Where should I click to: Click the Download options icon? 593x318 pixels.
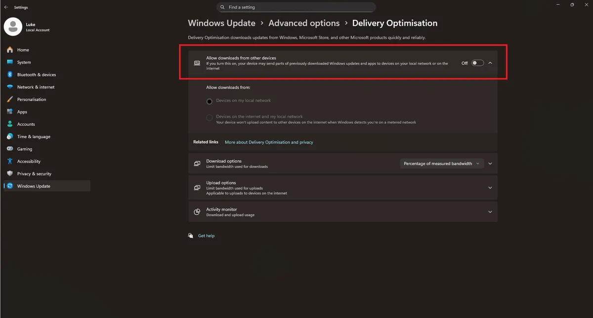197,163
